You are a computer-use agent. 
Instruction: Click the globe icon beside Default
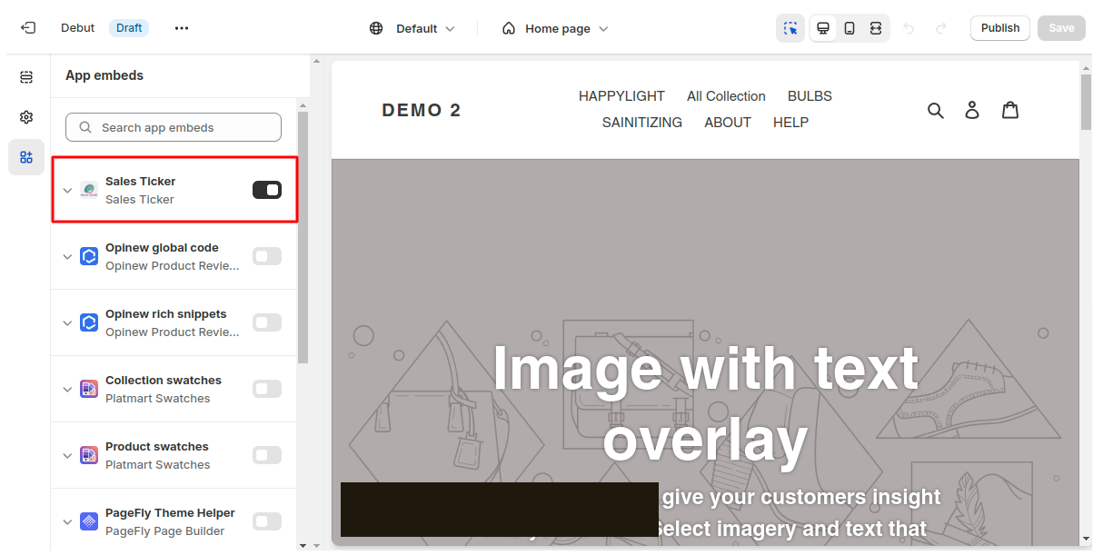pyautogui.click(x=376, y=28)
